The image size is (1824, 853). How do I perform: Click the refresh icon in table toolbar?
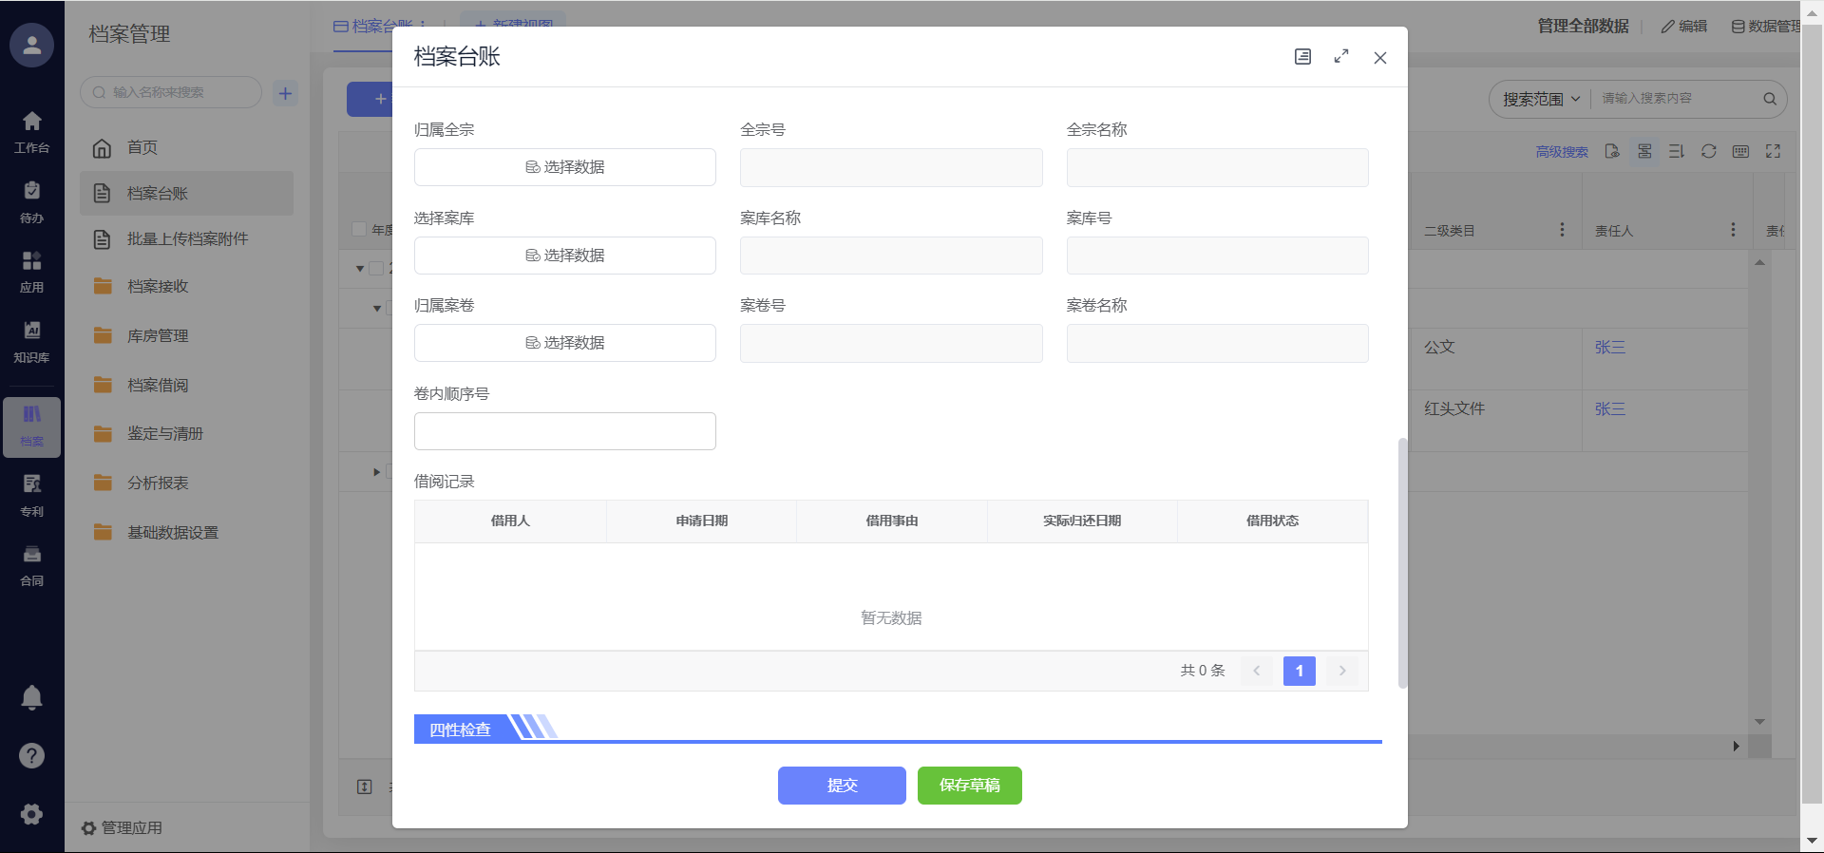(1708, 151)
